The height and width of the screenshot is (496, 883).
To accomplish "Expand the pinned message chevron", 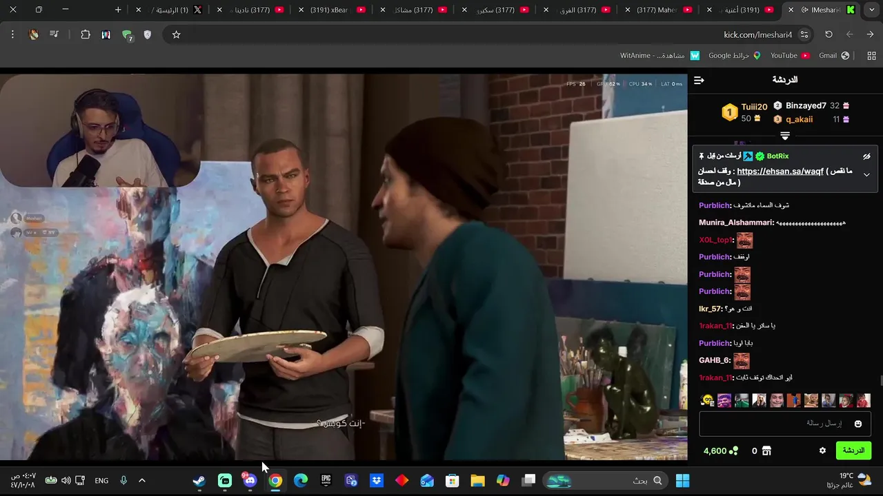I will (866, 175).
